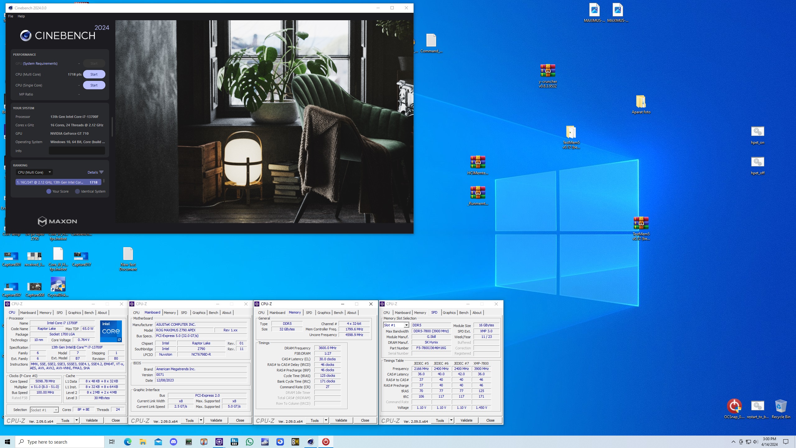Open Task View on the taskbar
Screen dimensions: 796x448
112,442
